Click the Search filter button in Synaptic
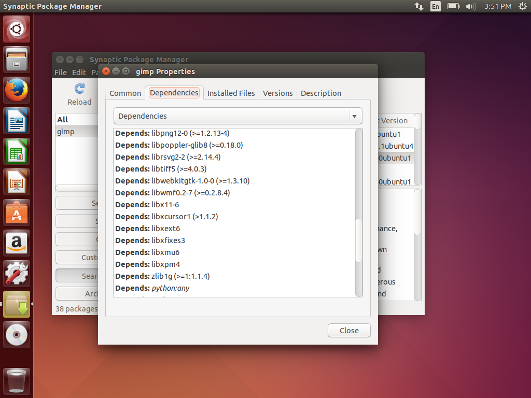 [77, 276]
